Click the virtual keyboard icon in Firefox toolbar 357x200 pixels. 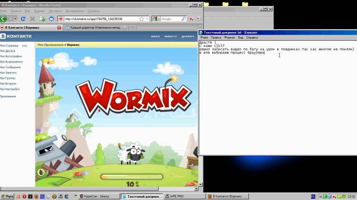pos(199,19)
